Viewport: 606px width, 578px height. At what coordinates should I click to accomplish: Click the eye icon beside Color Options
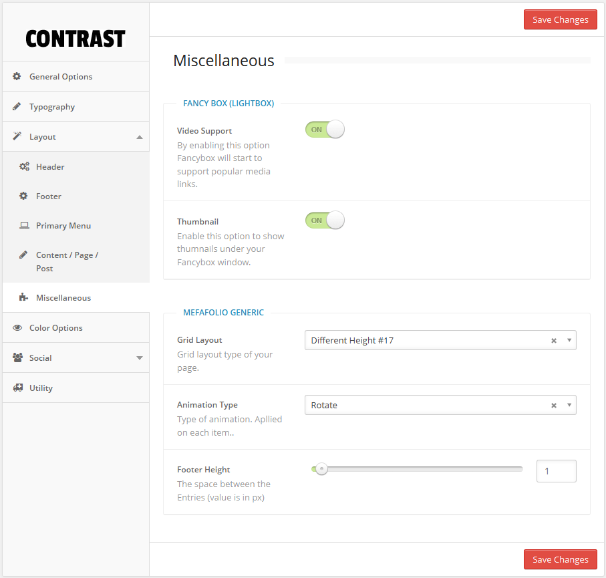[x=17, y=328]
